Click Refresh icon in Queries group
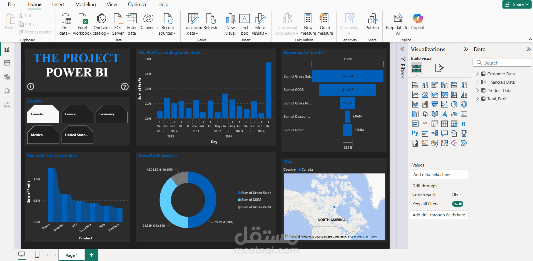This screenshot has width=533, height=261. (x=211, y=19)
